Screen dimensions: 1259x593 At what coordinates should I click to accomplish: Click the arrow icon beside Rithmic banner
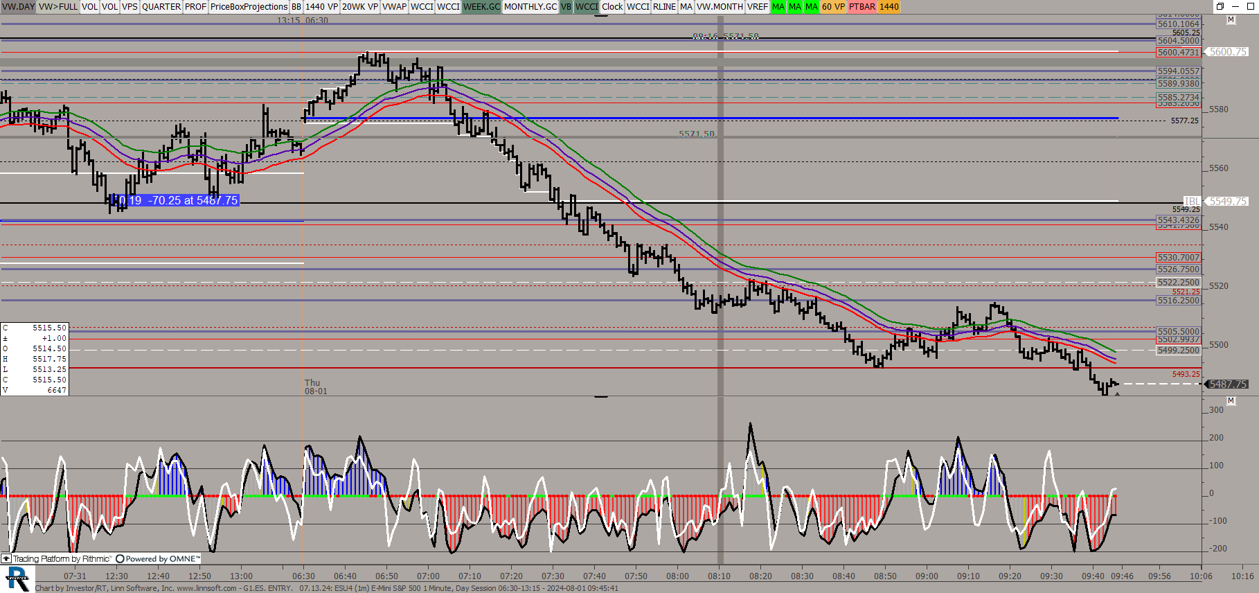[x=6, y=558]
